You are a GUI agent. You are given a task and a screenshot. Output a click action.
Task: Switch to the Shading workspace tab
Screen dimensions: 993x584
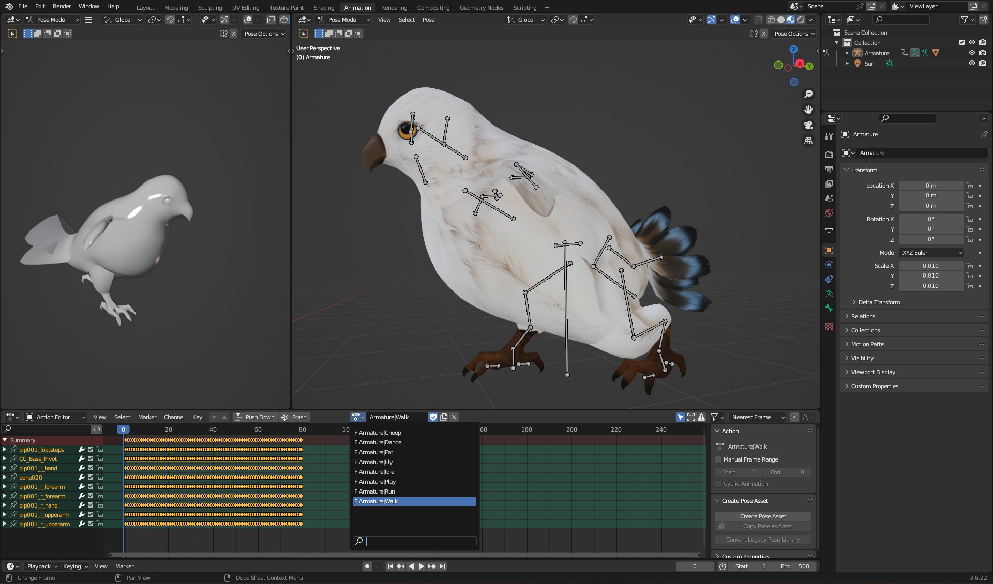324,7
